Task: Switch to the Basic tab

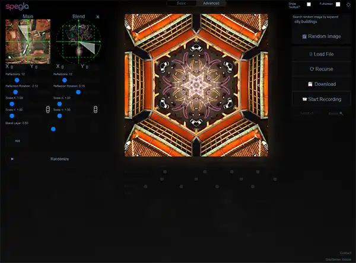Action: coord(180,4)
